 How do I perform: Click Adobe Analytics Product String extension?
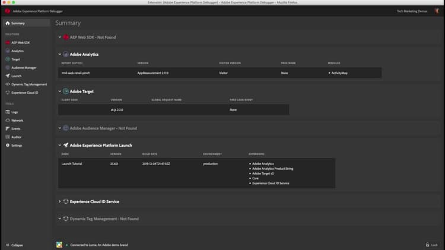(x=273, y=169)
